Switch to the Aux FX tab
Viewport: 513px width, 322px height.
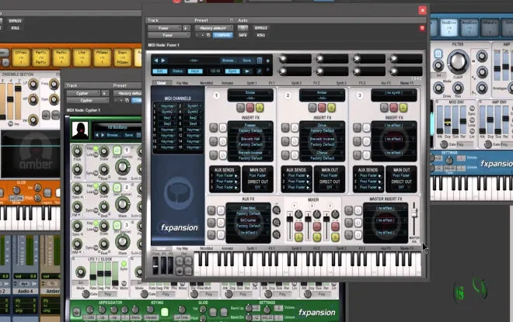(x=386, y=83)
